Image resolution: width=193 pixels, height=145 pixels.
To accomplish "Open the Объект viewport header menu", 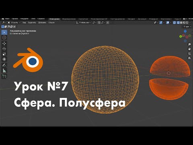I will click(51, 23).
